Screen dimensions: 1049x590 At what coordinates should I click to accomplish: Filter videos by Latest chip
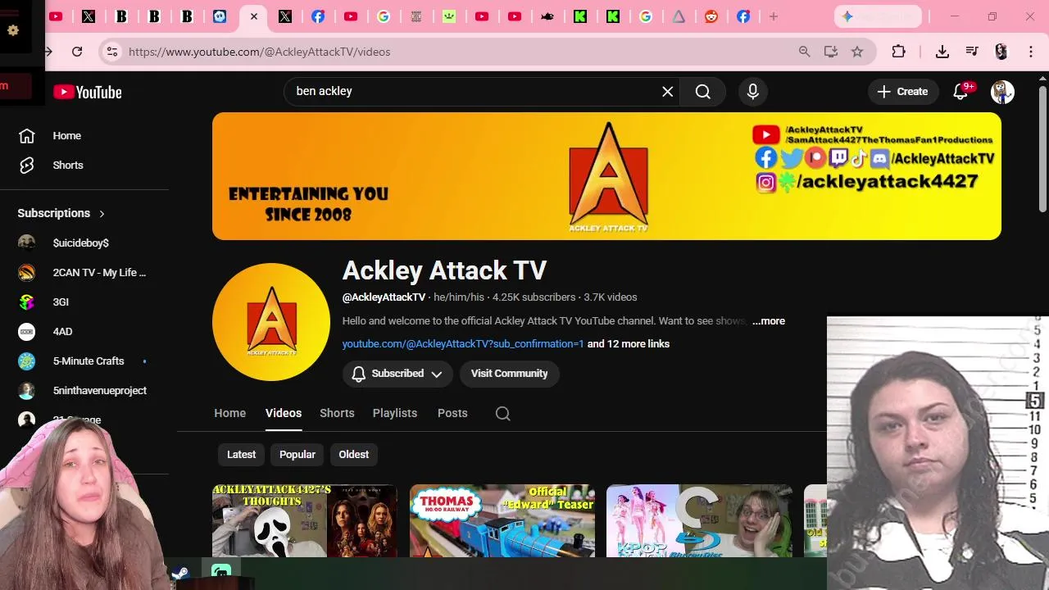pos(241,455)
